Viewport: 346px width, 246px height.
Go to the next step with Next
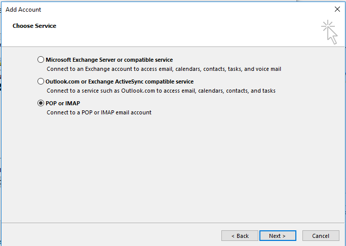[x=278, y=236]
